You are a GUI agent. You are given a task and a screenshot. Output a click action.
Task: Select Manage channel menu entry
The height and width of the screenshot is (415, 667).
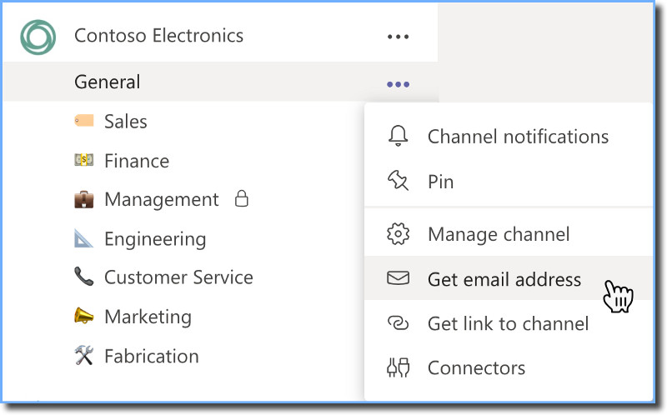[499, 234]
